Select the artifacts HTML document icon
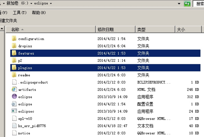 pyautogui.click(x=14, y=89)
